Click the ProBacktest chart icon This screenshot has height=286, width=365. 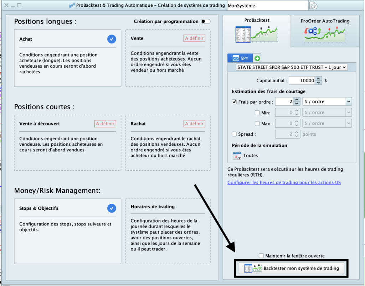[x=256, y=33]
